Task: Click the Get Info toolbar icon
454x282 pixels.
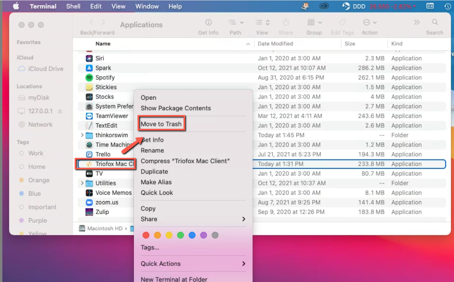Action: (x=208, y=22)
